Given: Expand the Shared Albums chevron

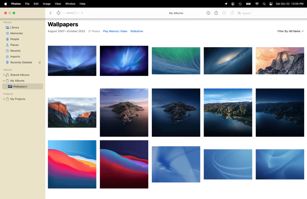Looking at the screenshot, I should click(x=4, y=75).
